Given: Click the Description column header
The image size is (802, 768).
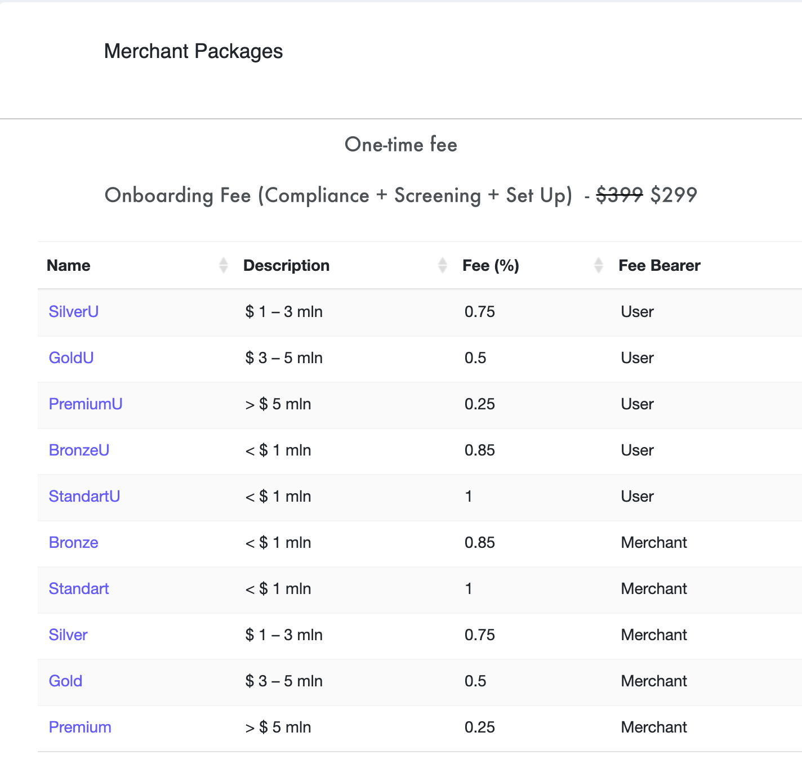Looking at the screenshot, I should (x=286, y=266).
